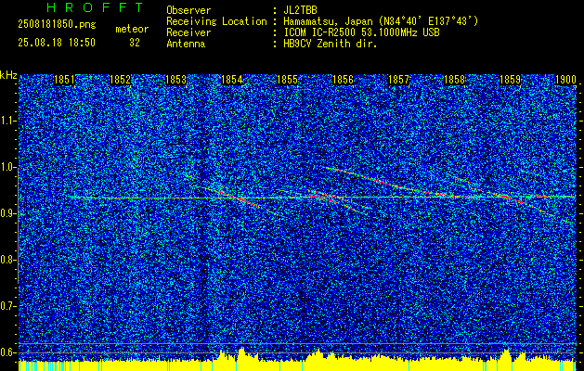Click the 'Observer' field label
Viewport: 584px width, 371px height.
(188, 10)
